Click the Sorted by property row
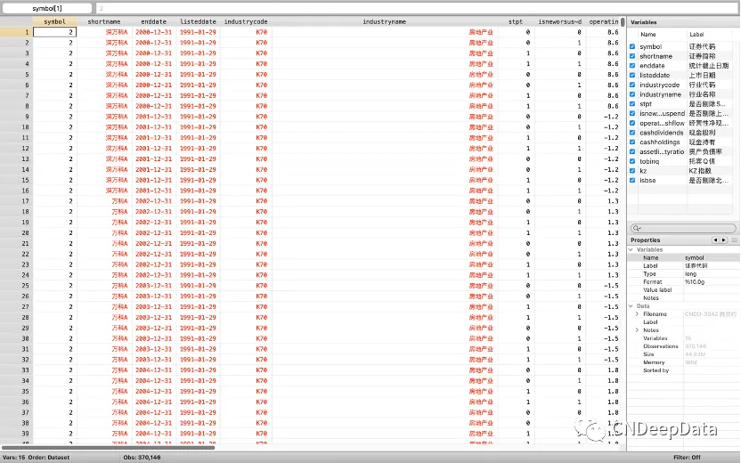Screen dimensions: 741x463 (x=684, y=370)
